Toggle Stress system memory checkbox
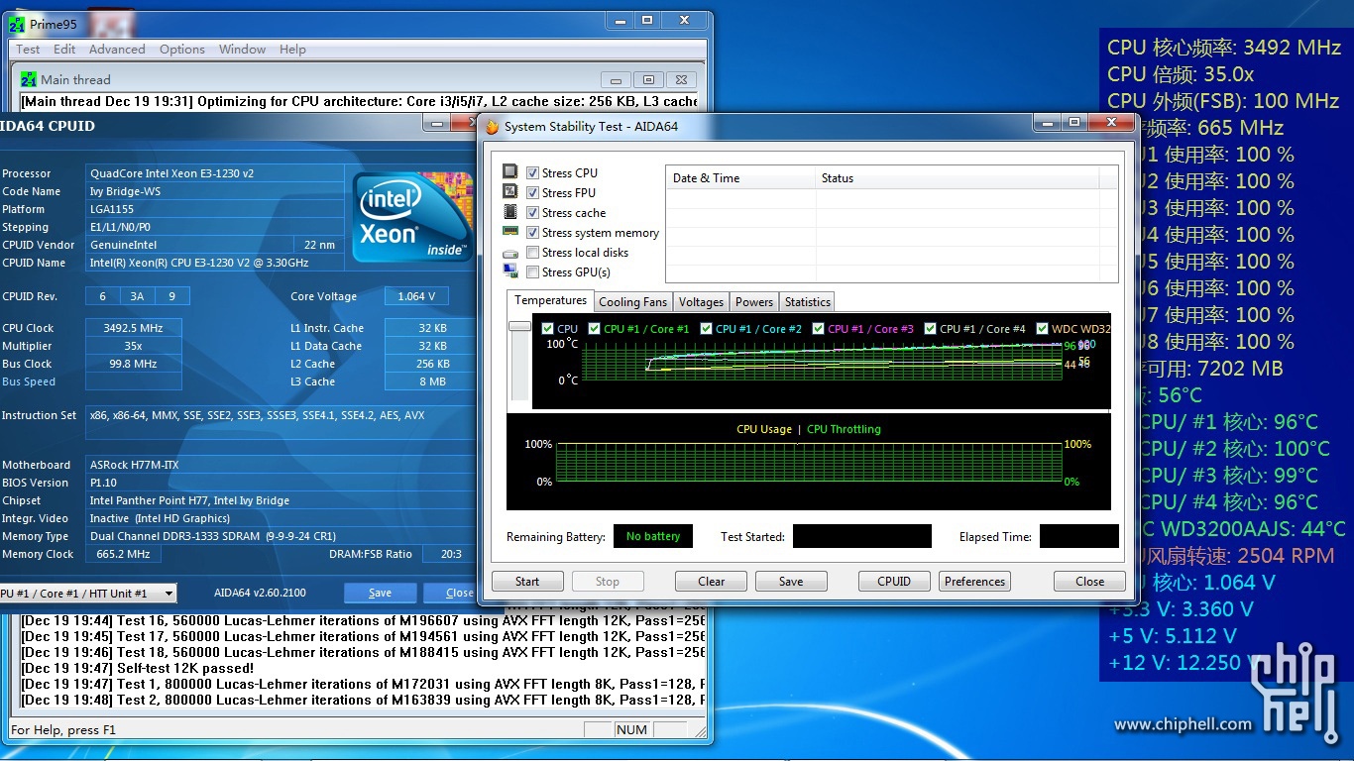 [x=533, y=232]
